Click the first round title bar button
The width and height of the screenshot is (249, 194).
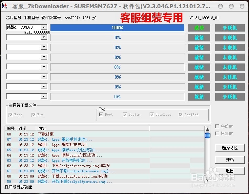click(220, 6)
